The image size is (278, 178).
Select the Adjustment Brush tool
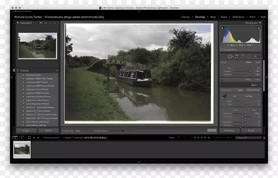[257, 56]
